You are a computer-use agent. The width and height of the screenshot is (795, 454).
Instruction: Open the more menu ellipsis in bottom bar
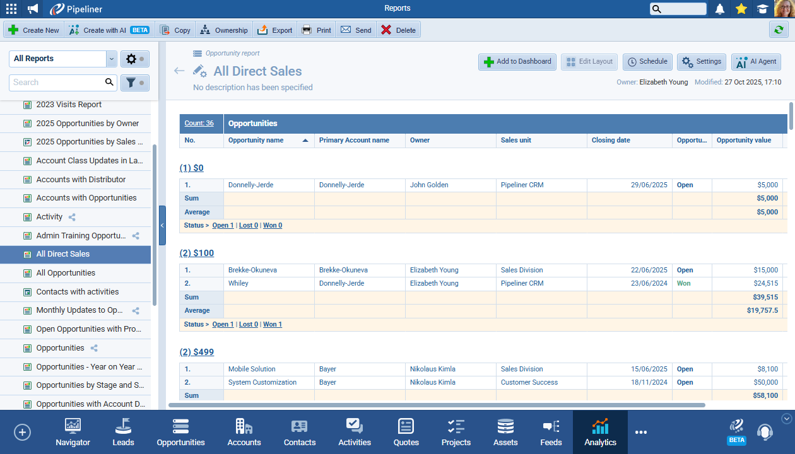641,432
